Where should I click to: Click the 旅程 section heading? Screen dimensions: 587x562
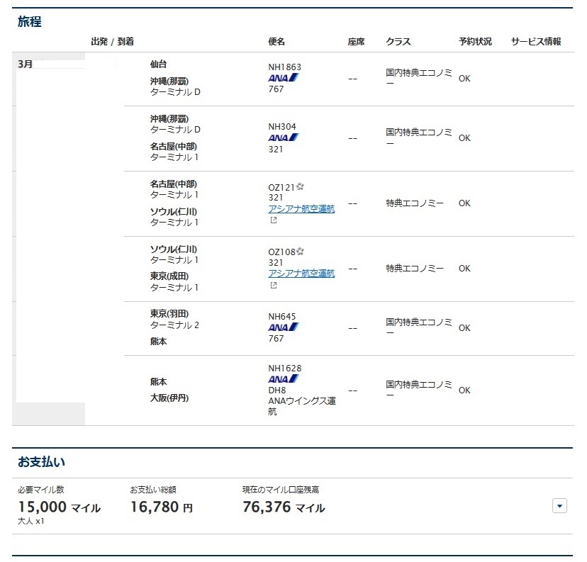30,22
